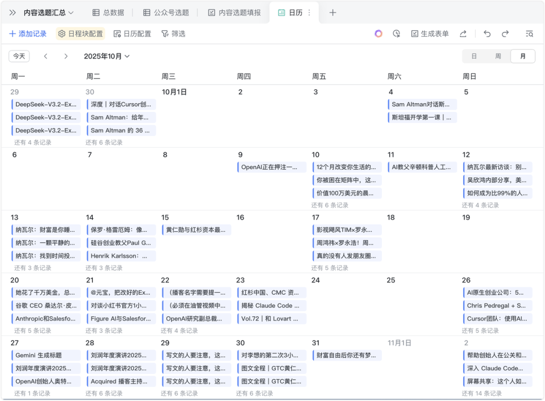Switch to the 总数据 tab
The width and height of the screenshot is (545, 401).
click(x=114, y=13)
